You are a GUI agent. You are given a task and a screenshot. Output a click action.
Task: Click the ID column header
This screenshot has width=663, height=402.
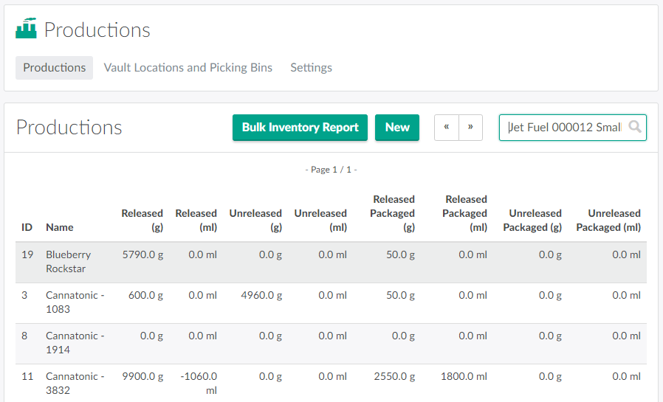27,227
